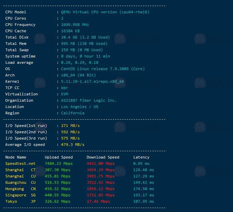Click the Tokyo download speed 17.46 Mbps

(98, 201)
